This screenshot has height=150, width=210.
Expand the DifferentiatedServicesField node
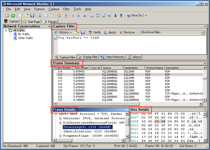pos(60,123)
